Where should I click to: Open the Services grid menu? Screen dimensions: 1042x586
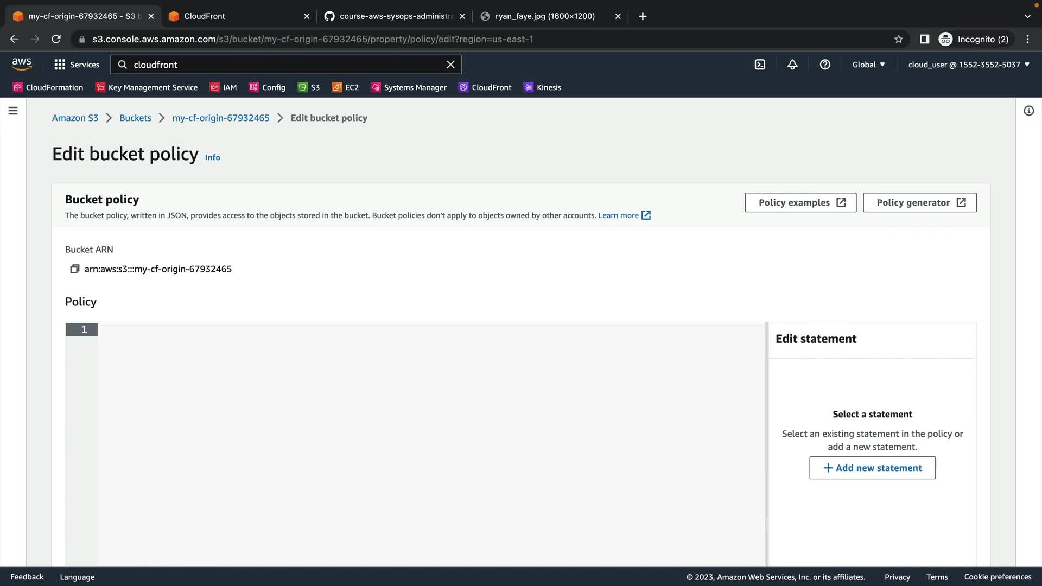coord(77,65)
